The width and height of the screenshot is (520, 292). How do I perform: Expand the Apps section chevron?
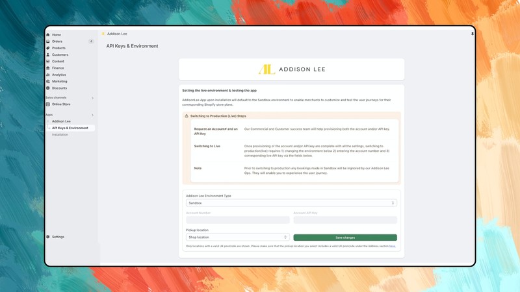(92, 115)
